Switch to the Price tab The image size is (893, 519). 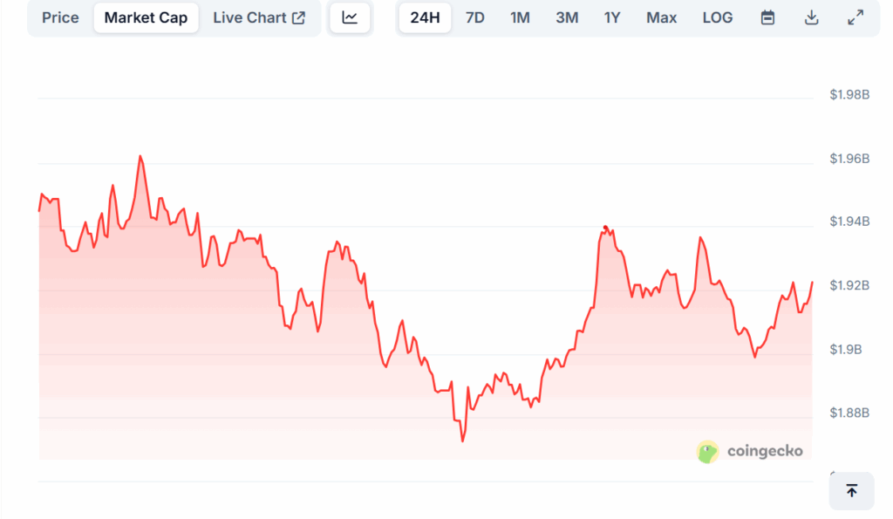(60, 17)
